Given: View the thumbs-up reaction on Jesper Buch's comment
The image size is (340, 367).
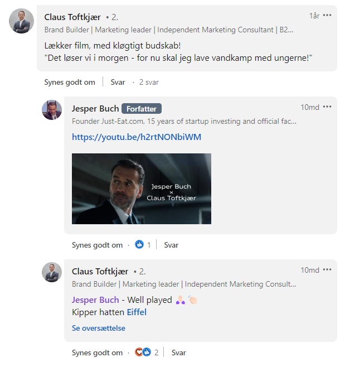Looking at the screenshot, I should click(139, 245).
